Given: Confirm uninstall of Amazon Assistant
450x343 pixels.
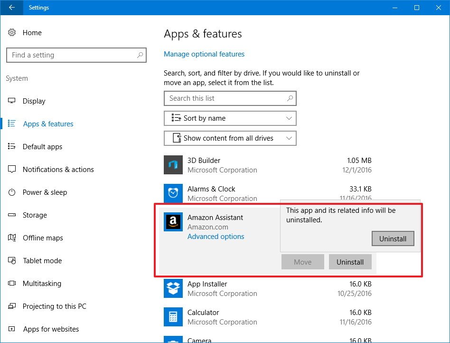Looking at the screenshot, I should pyautogui.click(x=393, y=238).
